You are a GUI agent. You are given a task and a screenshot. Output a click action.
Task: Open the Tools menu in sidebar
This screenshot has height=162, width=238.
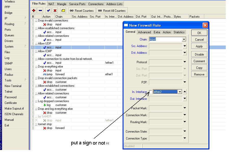point(15,80)
